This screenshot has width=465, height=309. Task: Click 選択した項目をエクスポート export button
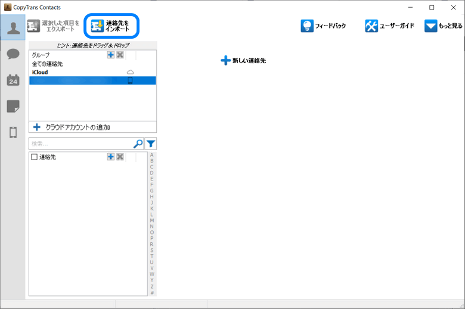point(54,26)
